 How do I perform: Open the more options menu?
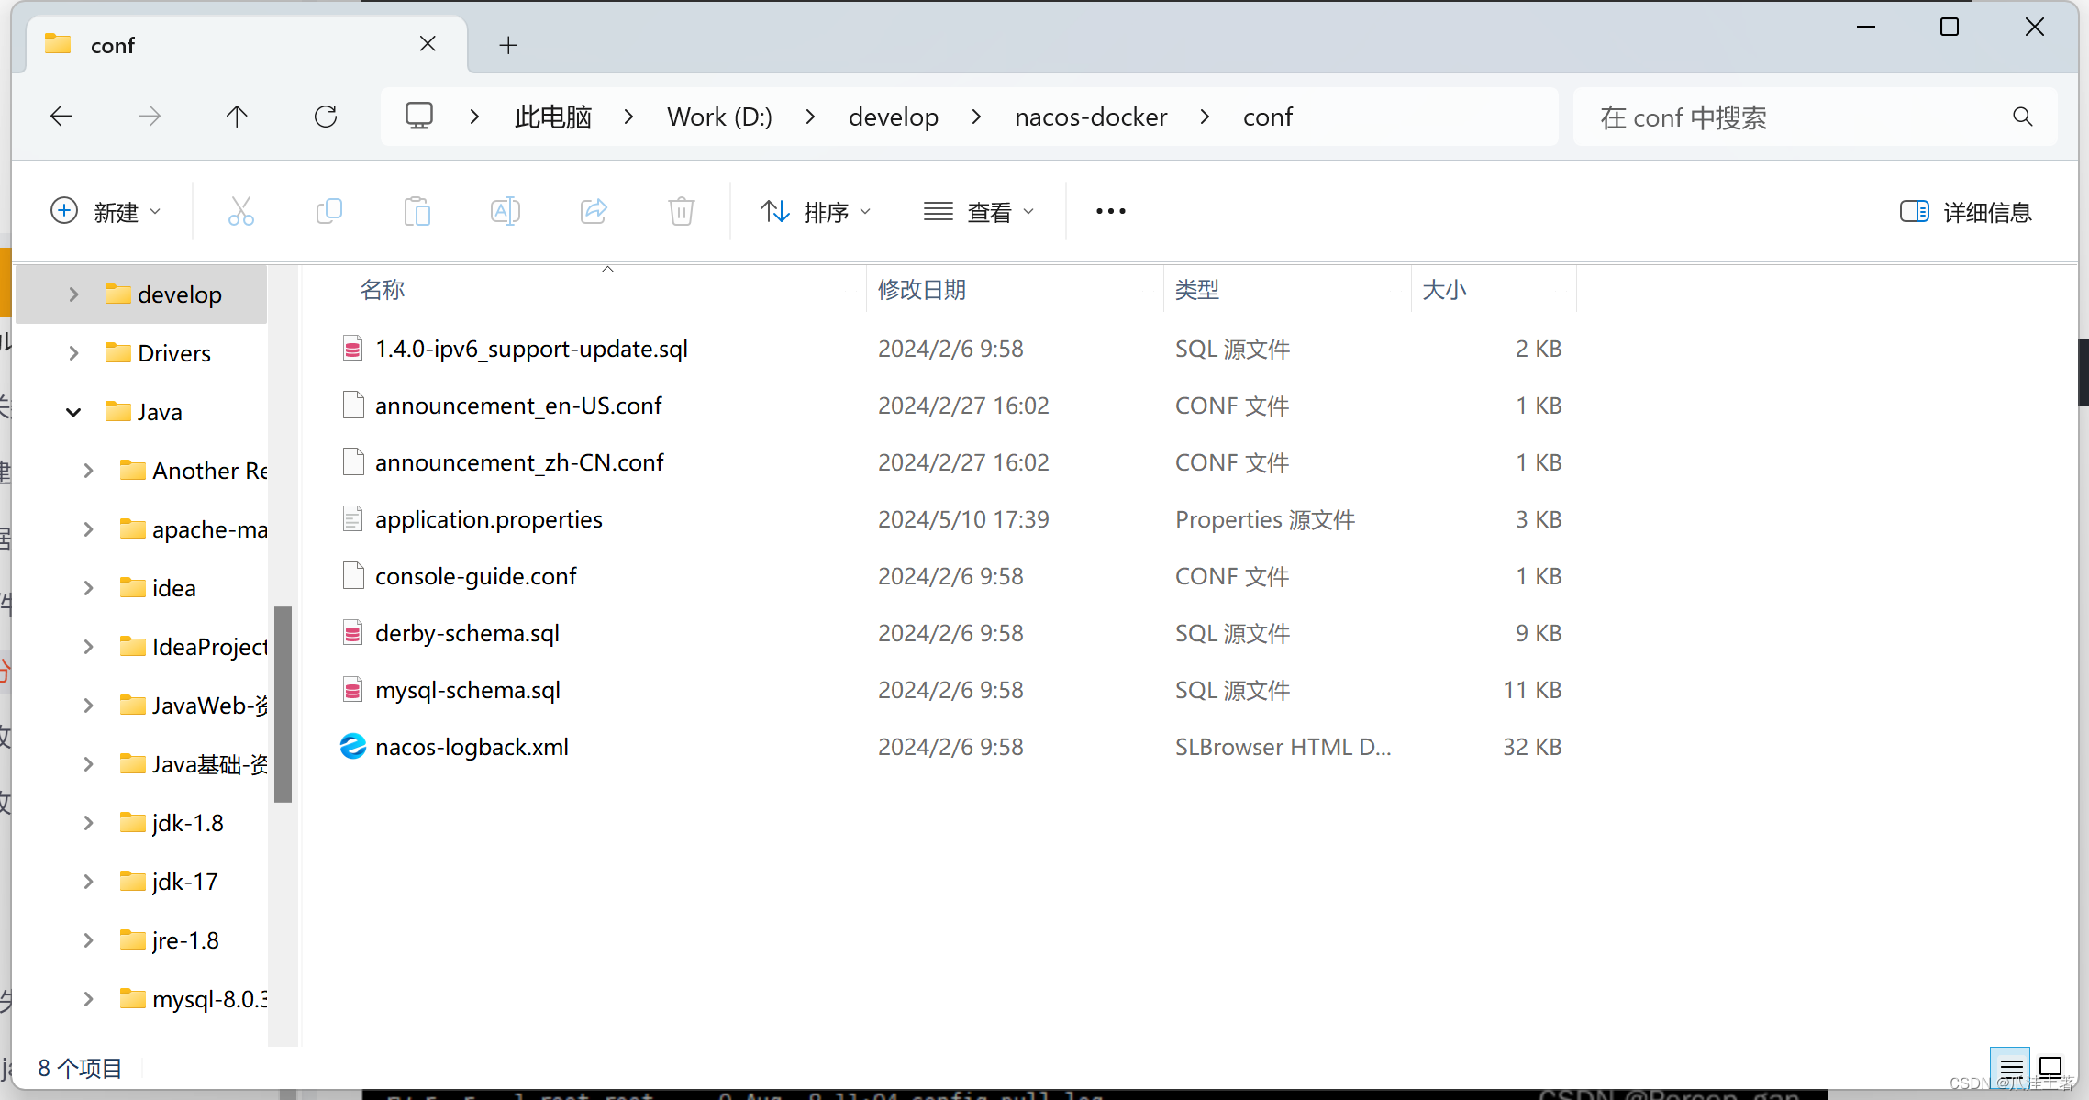click(x=1110, y=211)
